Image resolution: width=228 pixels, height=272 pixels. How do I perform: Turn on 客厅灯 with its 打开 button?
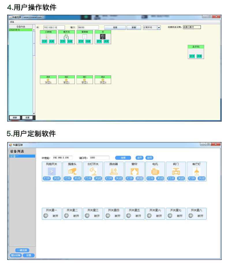pyautogui.click(x=192, y=178)
